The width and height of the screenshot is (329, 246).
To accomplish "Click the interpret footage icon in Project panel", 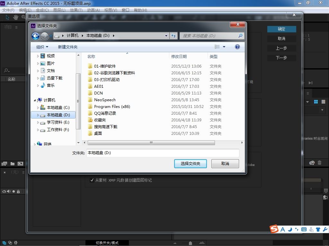I will coord(4,164).
